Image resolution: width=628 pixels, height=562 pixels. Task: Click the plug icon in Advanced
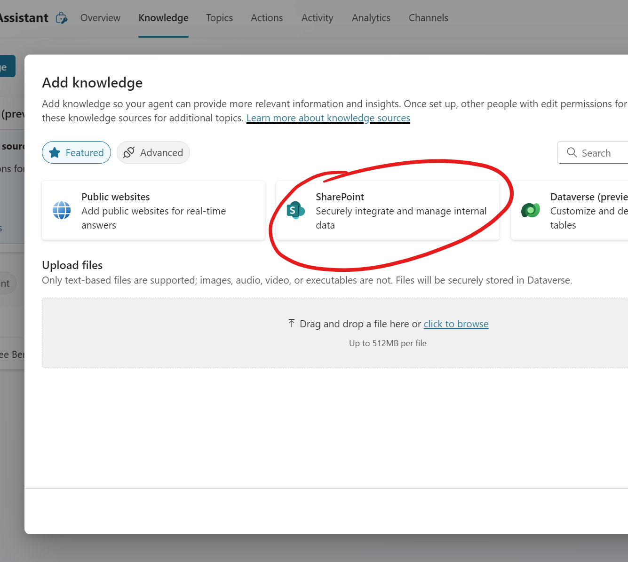coord(129,152)
